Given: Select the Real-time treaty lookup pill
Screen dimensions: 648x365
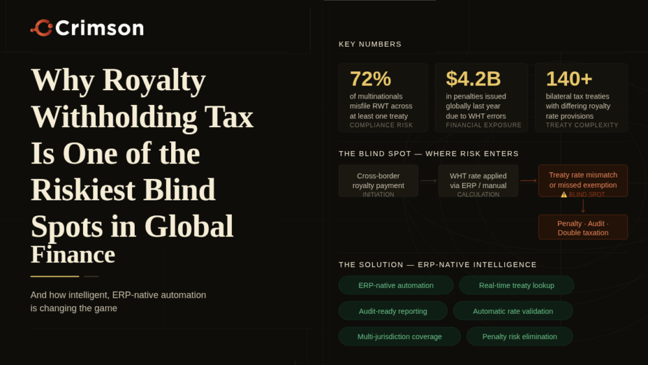Looking at the screenshot, I should point(516,285).
